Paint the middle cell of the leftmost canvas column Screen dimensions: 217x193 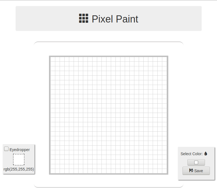click(x=53, y=115)
